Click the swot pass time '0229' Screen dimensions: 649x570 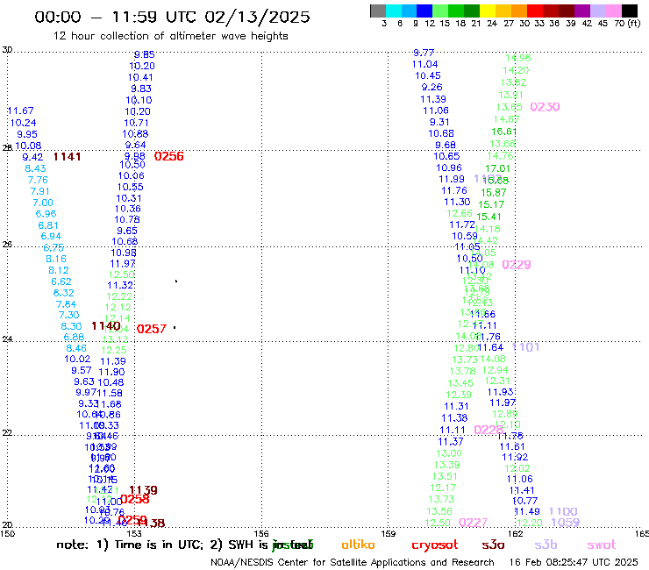click(517, 265)
